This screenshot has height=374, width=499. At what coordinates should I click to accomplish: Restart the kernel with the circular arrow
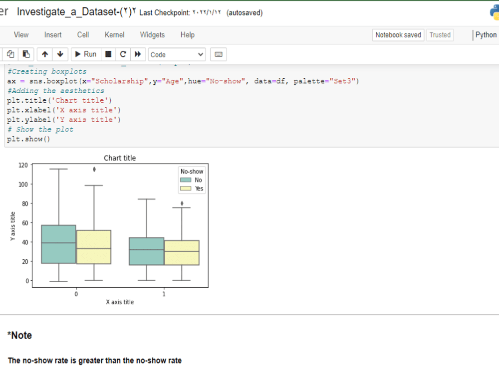pyautogui.click(x=123, y=54)
